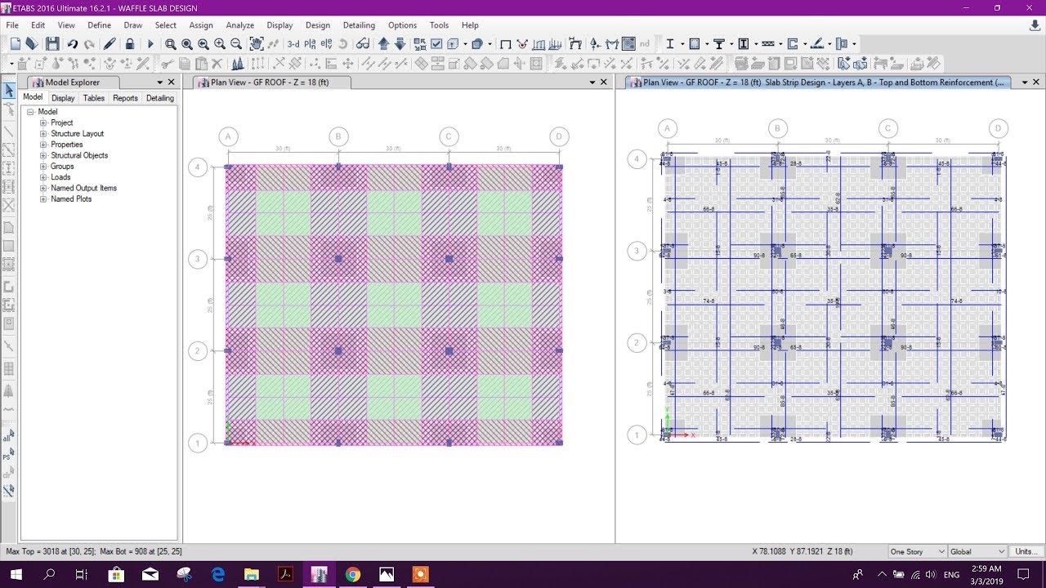The image size is (1046, 588).
Task: Open the Analyze menu
Action: point(239,25)
